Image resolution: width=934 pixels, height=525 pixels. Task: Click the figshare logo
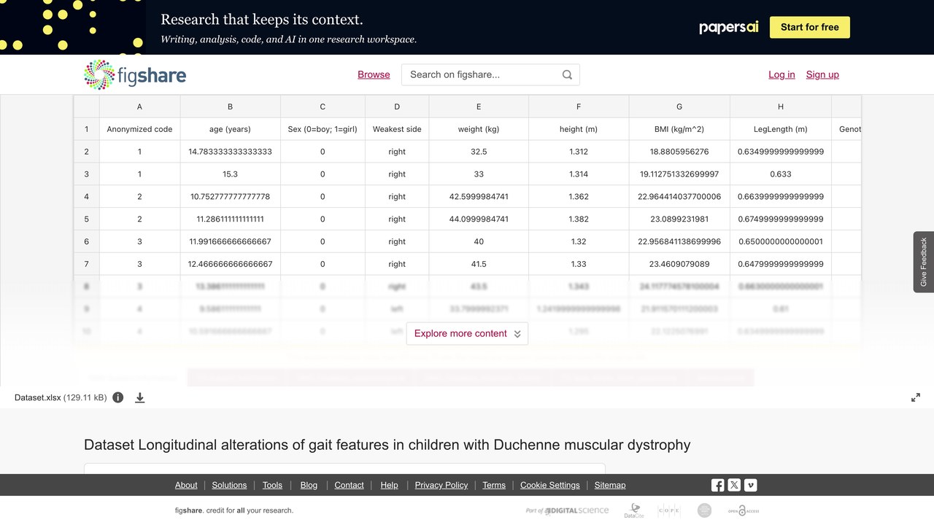click(135, 74)
